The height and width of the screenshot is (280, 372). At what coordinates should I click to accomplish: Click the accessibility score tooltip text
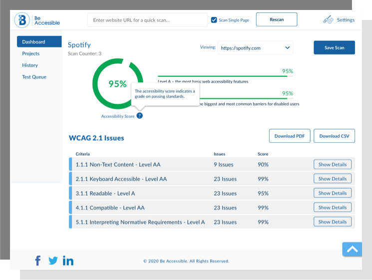[x=165, y=94]
